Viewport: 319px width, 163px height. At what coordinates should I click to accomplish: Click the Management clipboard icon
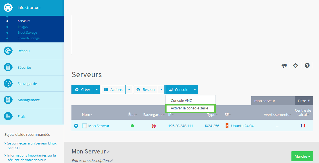pos(8,100)
